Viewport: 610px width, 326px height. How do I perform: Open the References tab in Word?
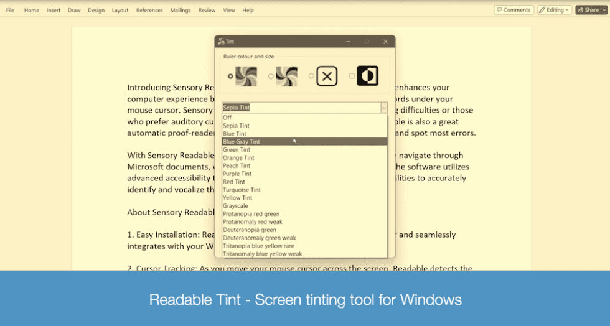[149, 10]
